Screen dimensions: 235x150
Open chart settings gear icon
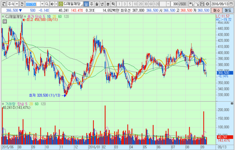click(x=207, y=4)
